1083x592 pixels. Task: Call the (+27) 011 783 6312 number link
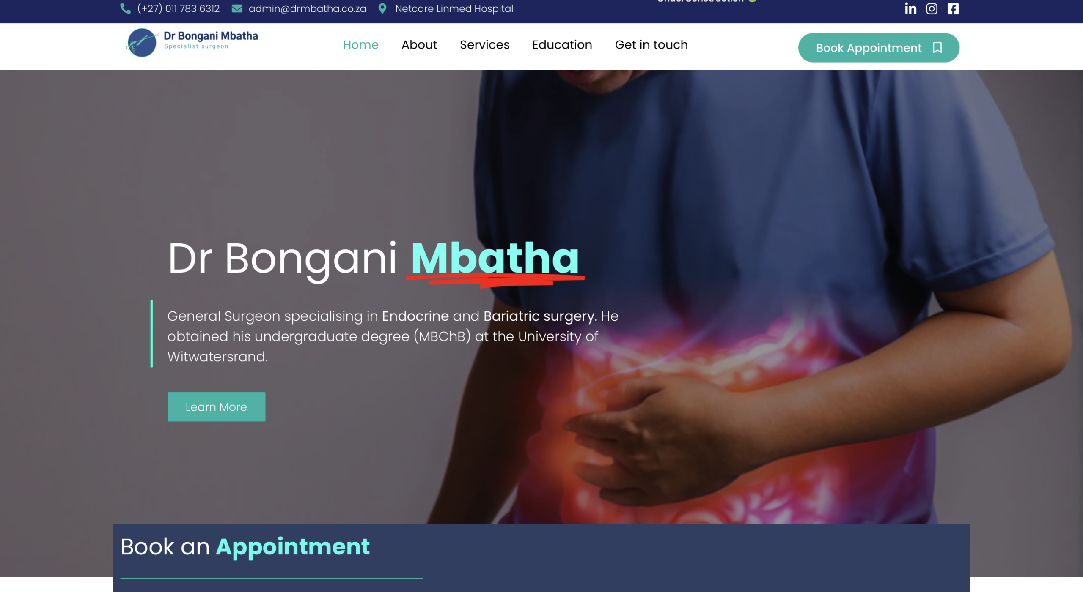[x=178, y=8]
